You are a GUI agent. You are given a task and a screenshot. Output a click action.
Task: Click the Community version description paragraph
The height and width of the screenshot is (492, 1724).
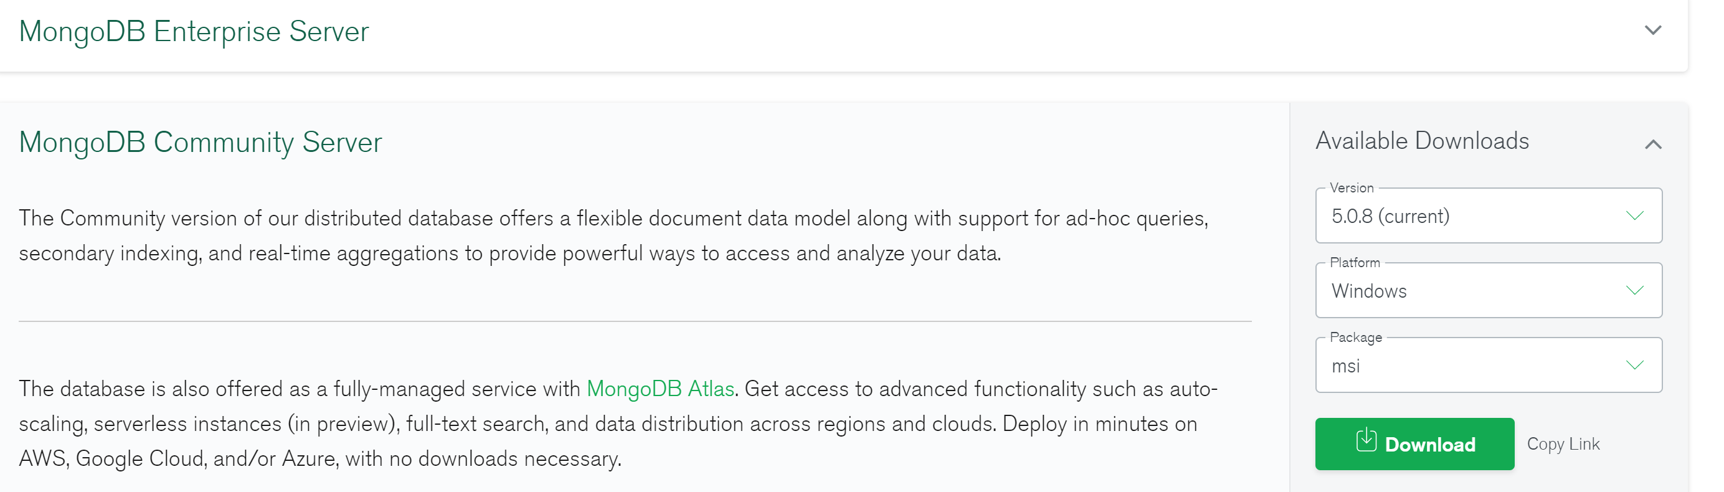(x=613, y=235)
